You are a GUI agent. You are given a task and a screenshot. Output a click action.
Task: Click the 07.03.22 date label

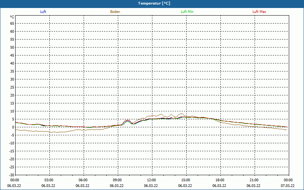click(288, 186)
